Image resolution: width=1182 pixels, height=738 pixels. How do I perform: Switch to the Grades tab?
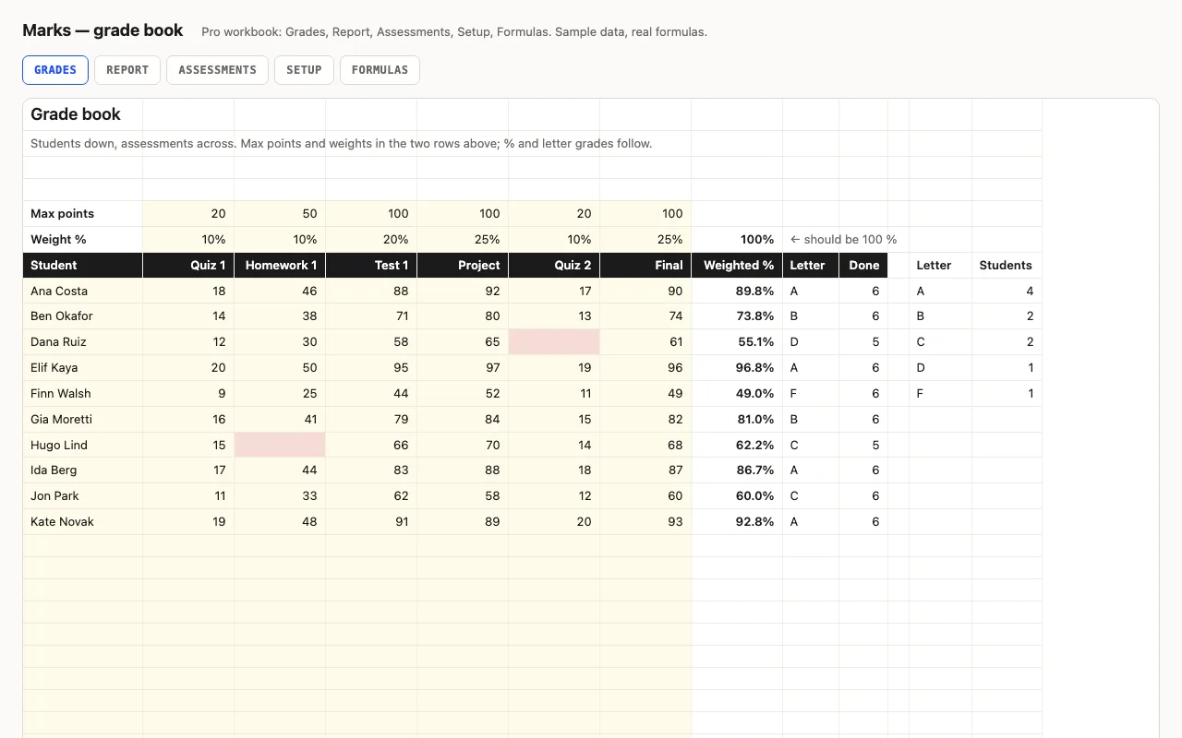[55, 70]
